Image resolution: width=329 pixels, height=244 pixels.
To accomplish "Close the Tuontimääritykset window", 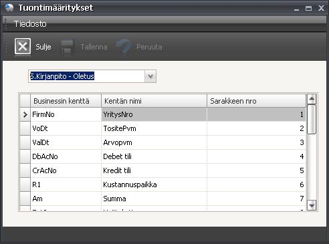I will (321, 8).
